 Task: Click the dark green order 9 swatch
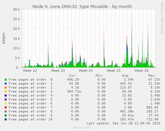[x=6, y=115]
